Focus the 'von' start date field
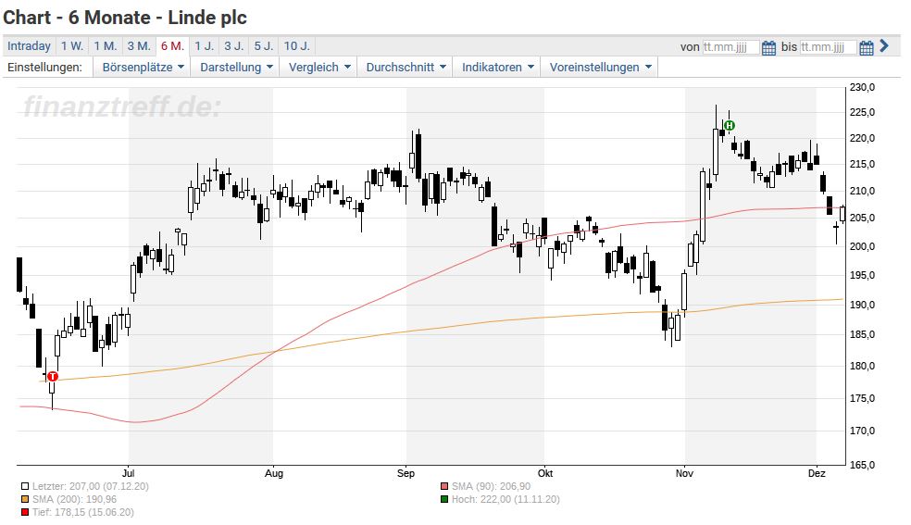The width and height of the screenshot is (911, 525). tap(730, 47)
